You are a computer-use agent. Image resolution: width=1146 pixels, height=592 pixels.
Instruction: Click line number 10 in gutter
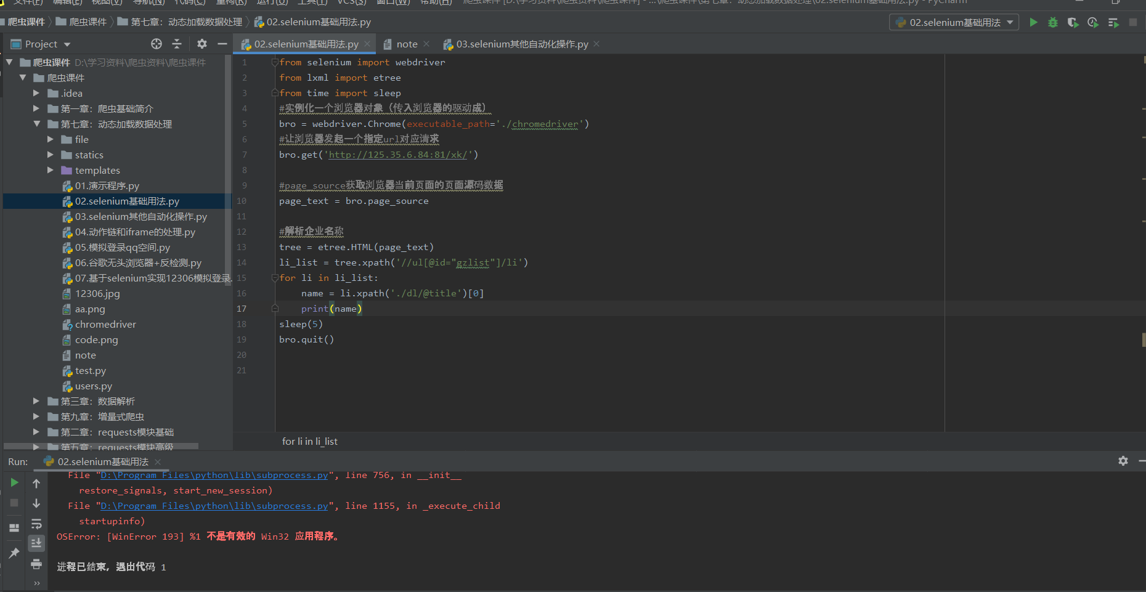(x=241, y=201)
